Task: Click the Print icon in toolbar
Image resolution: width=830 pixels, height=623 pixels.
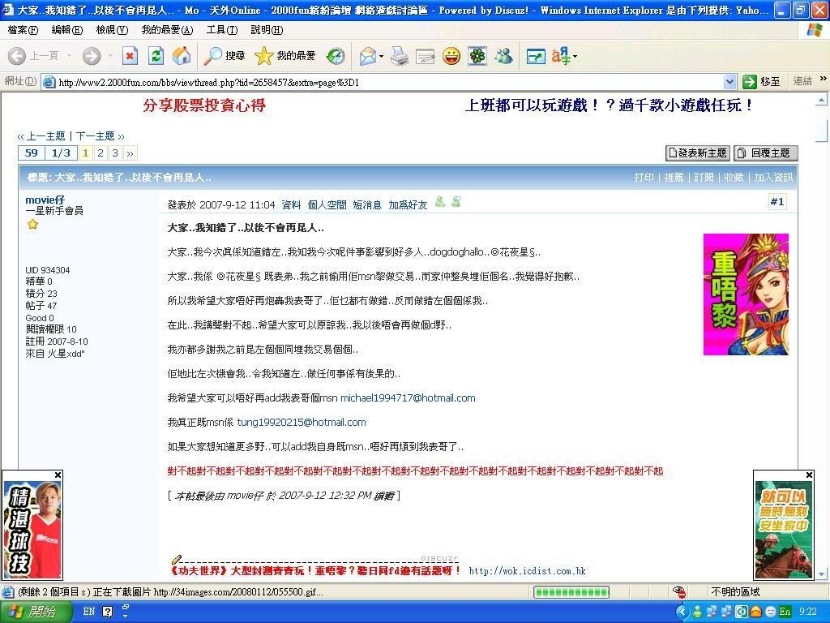Action: (399, 56)
